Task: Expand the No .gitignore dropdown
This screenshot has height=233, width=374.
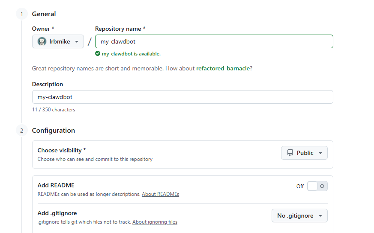Action: [299, 216]
